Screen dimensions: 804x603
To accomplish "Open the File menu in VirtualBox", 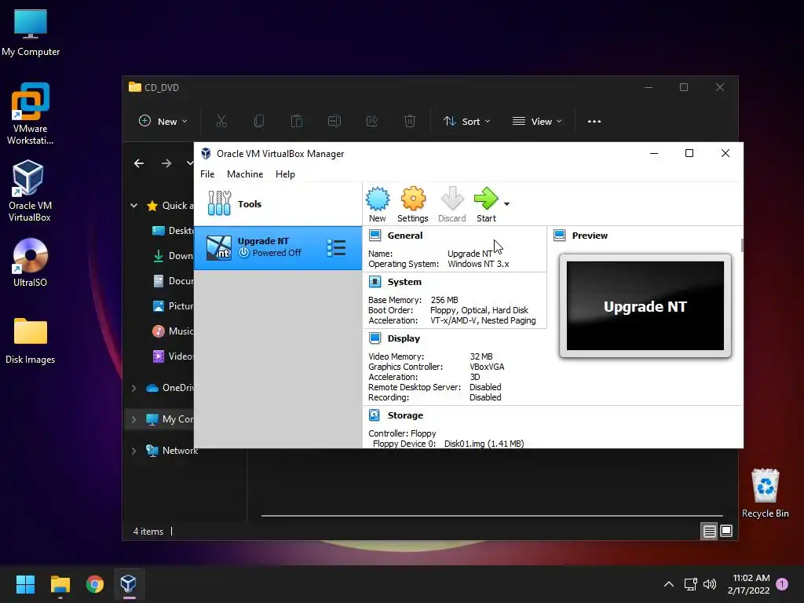I will click(207, 174).
